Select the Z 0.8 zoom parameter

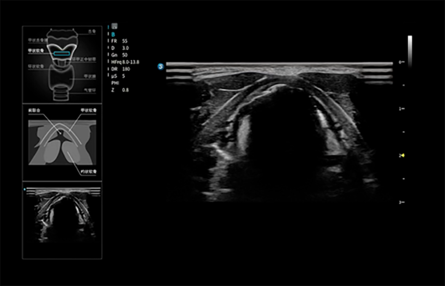click(118, 90)
